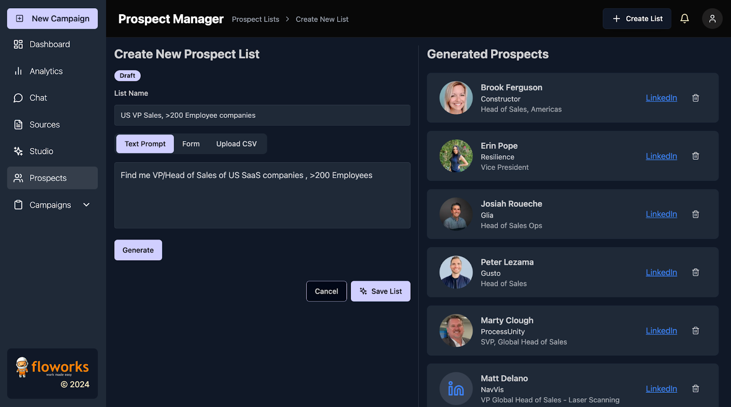Open Brook Ferguson's LinkedIn link
The height and width of the screenshot is (407, 731).
[x=661, y=98]
